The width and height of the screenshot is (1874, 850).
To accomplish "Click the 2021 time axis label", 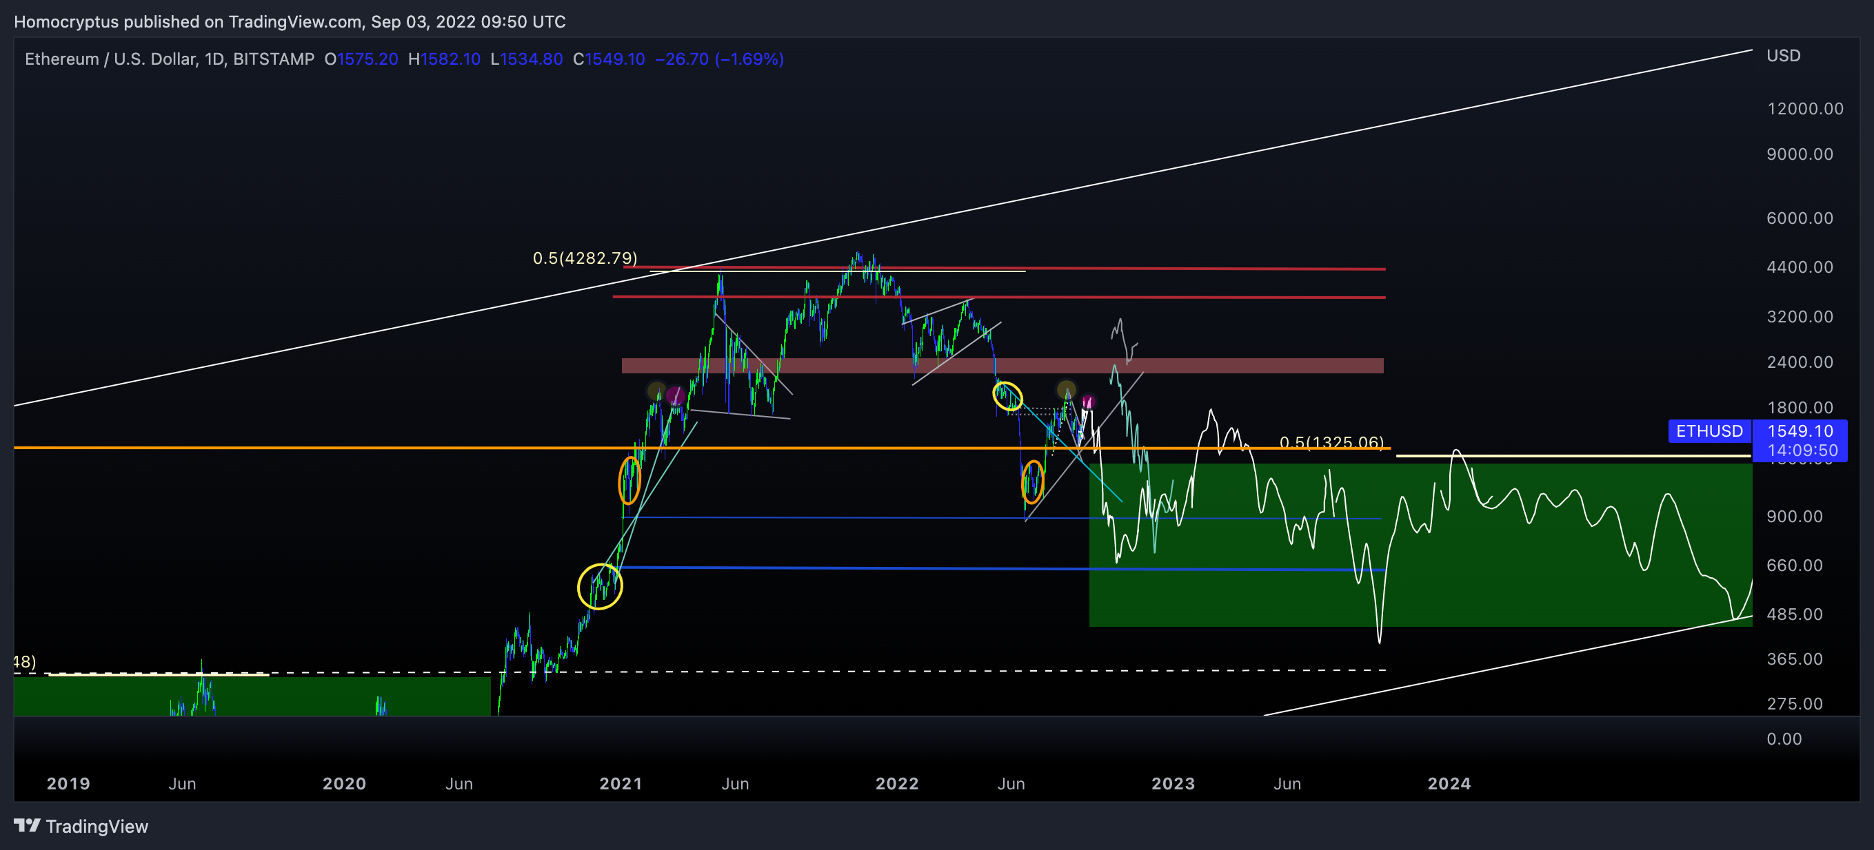I will click(621, 783).
